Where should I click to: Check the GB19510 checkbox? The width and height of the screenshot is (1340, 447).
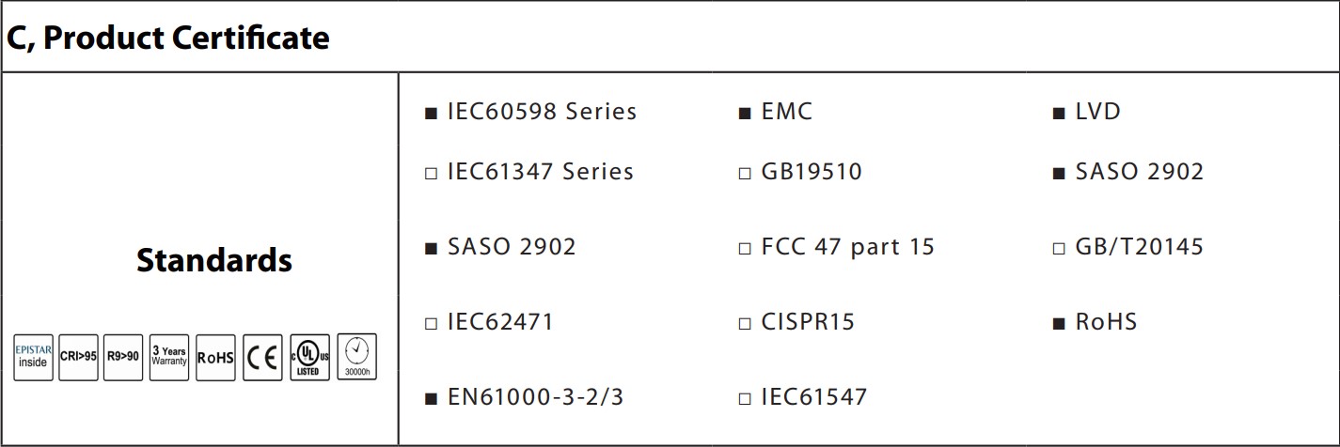click(745, 174)
